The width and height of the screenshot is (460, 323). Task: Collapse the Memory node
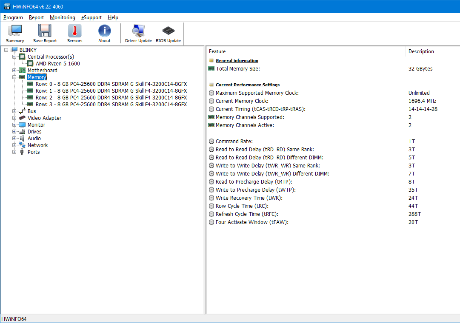coord(14,77)
